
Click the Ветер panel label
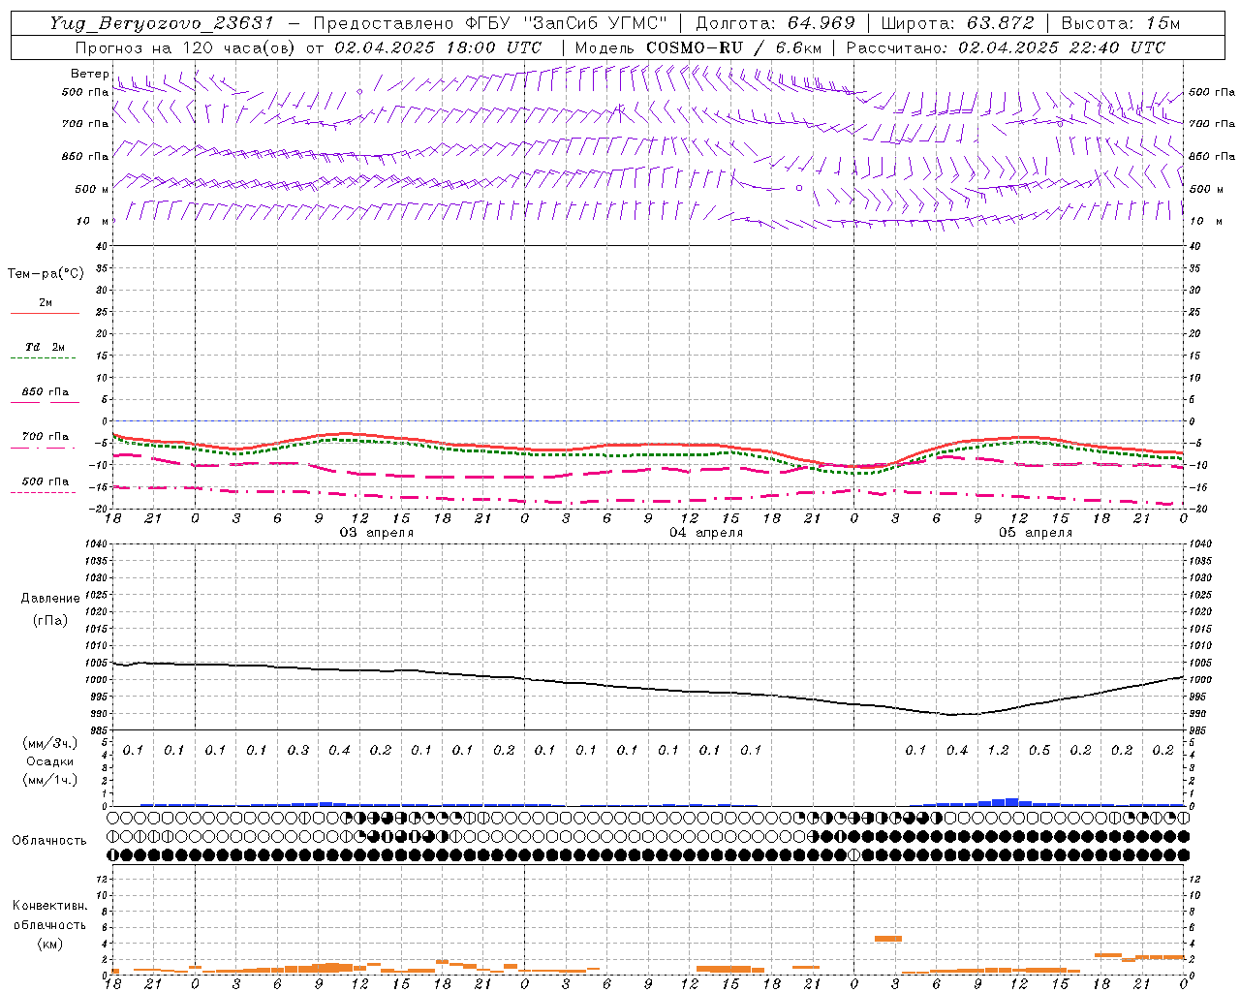tap(89, 74)
